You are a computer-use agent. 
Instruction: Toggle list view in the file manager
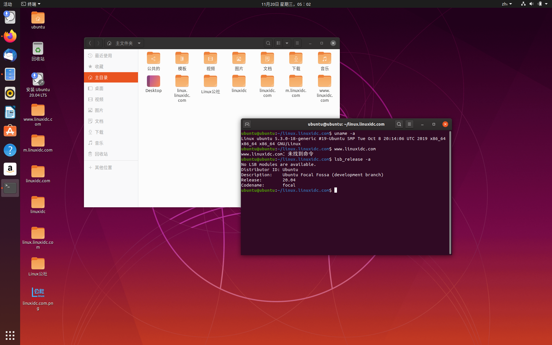click(x=278, y=43)
